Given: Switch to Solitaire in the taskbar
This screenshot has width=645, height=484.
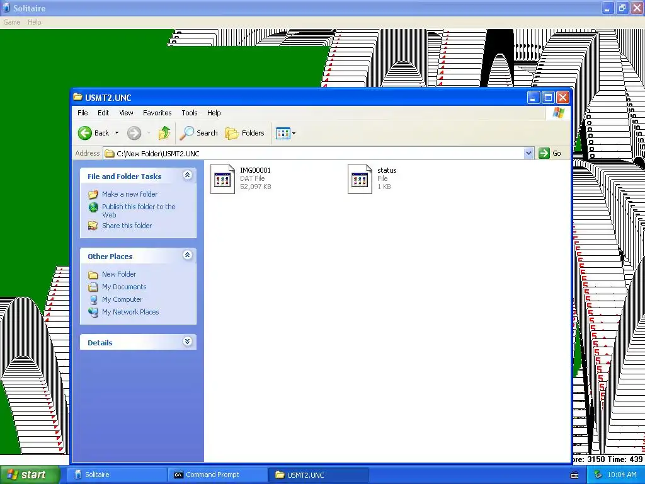Looking at the screenshot, I should tap(117, 475).
